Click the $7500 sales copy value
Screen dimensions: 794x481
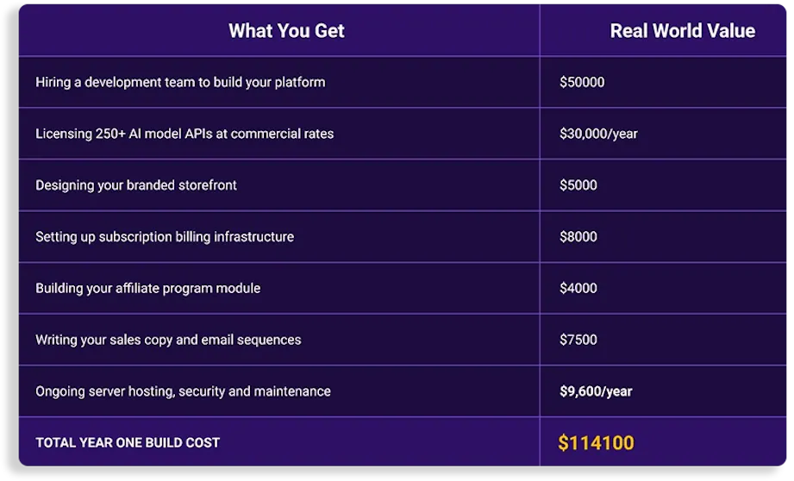coord(578,340)
